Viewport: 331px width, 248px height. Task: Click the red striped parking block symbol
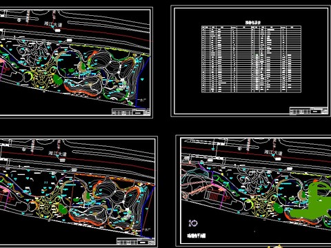pos(213,196)
